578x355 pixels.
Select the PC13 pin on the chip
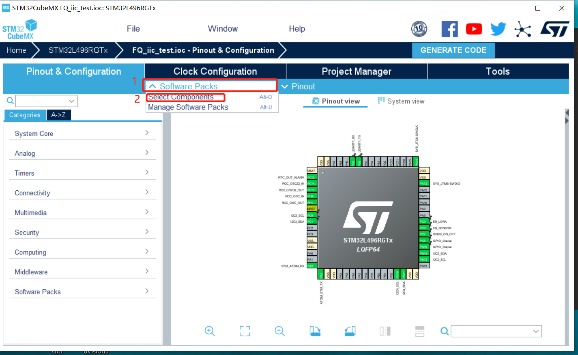(x=312, y=177)
